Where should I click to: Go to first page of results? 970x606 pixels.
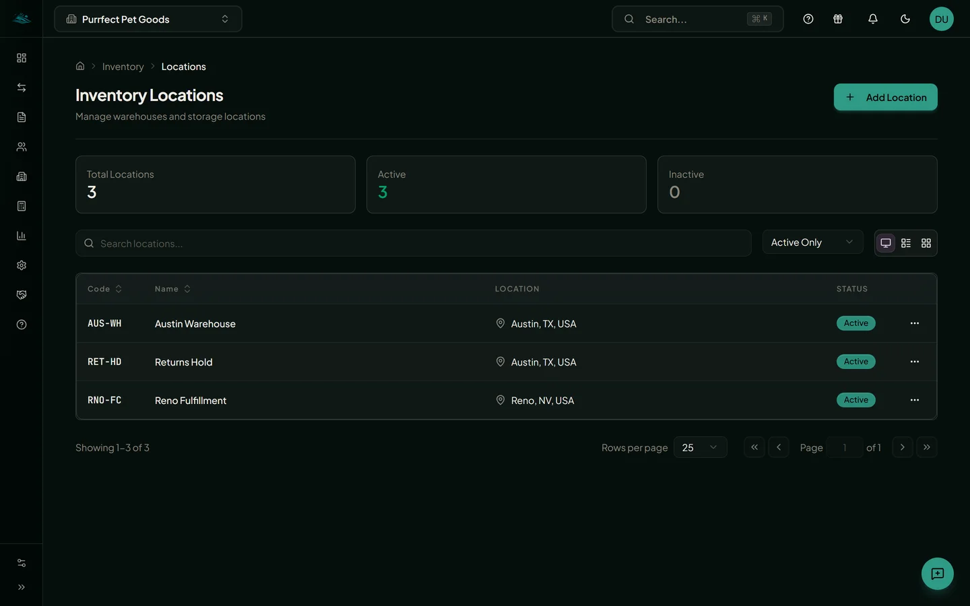(754, 447)
